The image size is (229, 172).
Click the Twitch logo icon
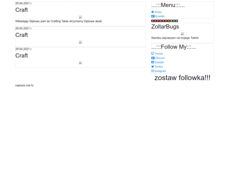153,54
